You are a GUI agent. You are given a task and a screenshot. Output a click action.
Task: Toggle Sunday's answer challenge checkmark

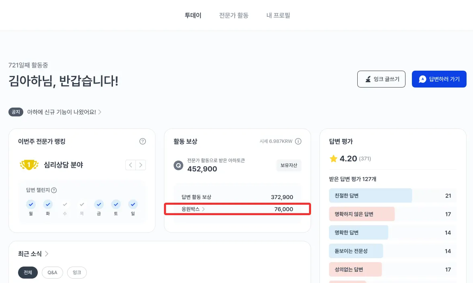(133, 204)
